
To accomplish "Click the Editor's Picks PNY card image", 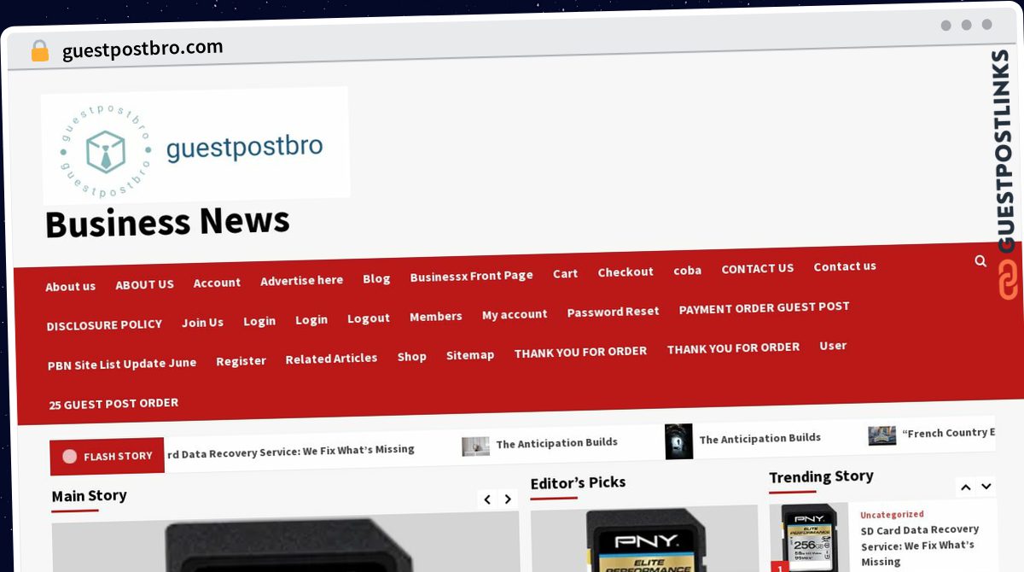I will (644, 539).
